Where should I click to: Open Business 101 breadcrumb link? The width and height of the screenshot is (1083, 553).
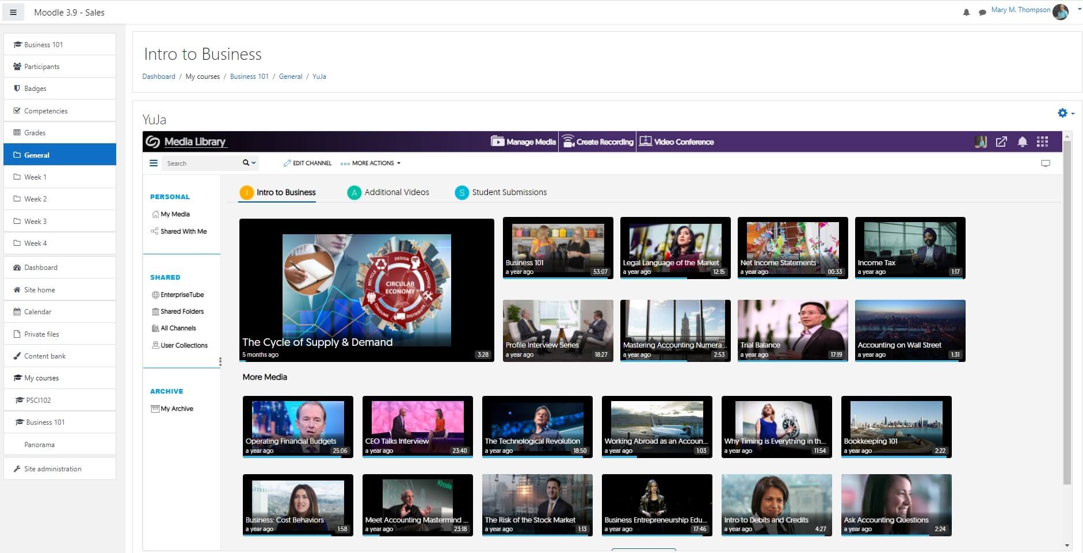coord(249,77)
